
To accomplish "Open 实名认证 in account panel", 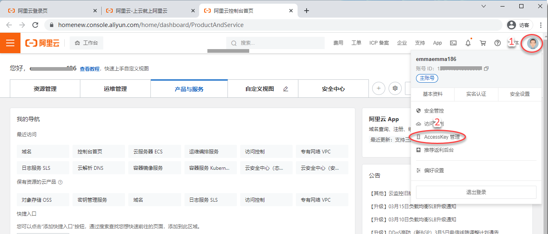I will pyautogui.click(x=476, y=94).
